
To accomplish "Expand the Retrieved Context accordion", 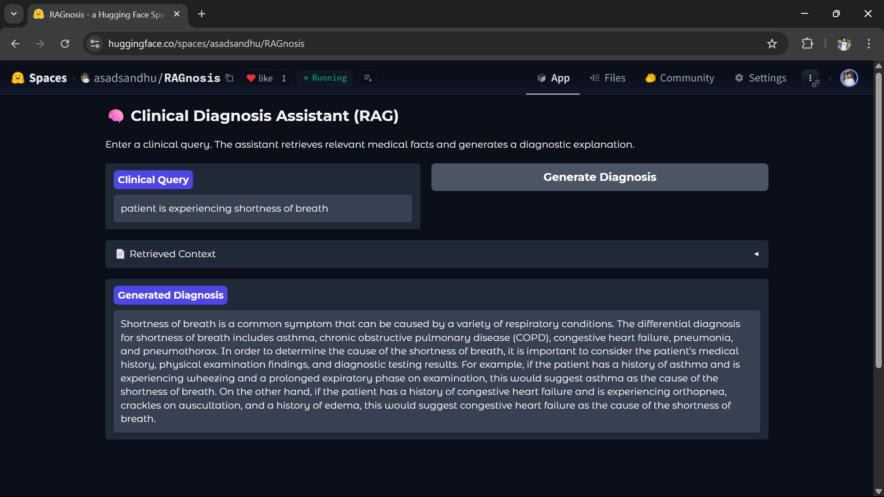I will pyautogui.click(x=436, y=254).
